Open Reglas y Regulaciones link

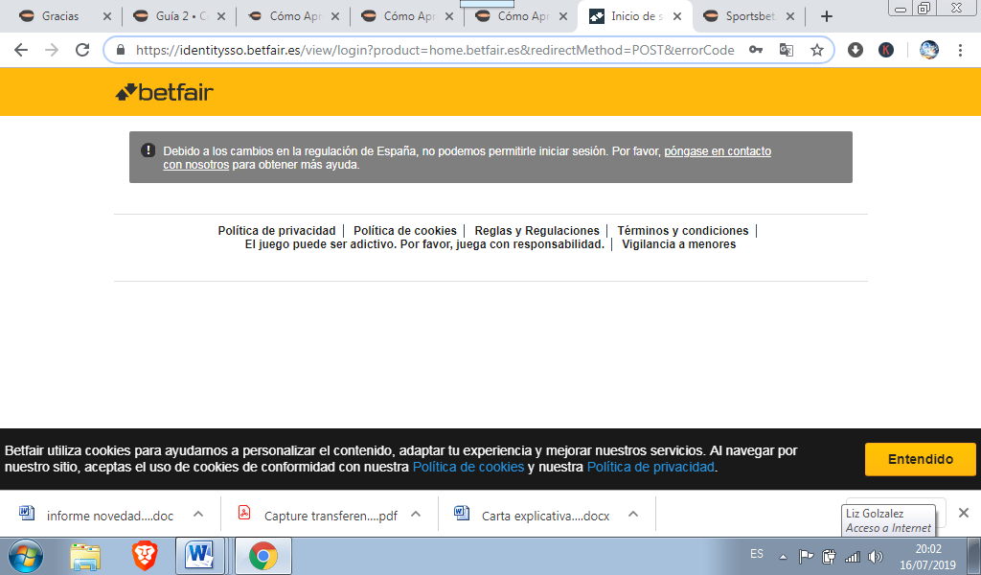point(536,231)
